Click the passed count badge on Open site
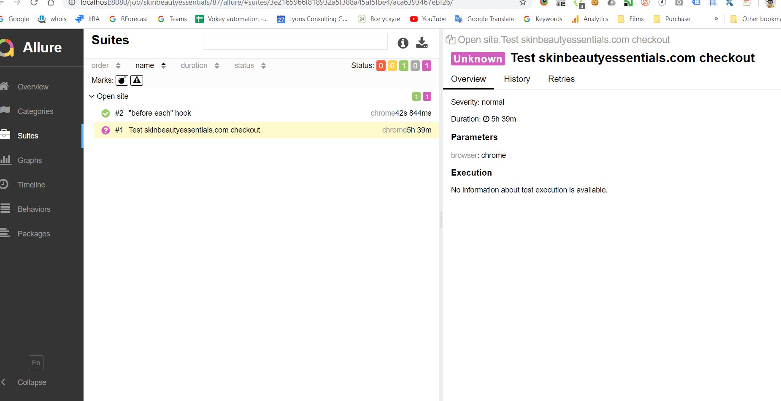The width and height of the screenshot is (781, 401). tap(416, 97)
